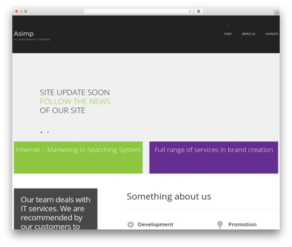Image resolution: width=292 pixels, height=247 pixels.
Task: Click the Development gear icon
Action: 131,224
